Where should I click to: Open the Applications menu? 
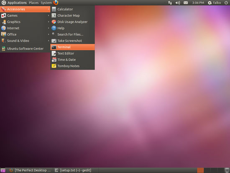point(17,3)
